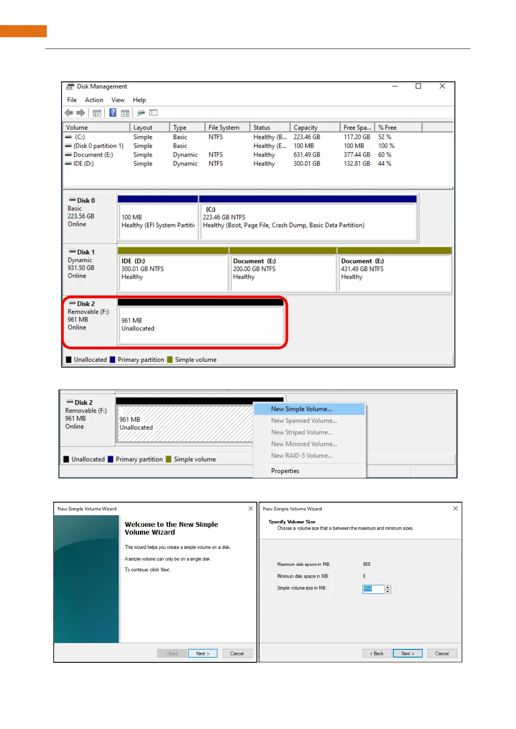Sort by the % Free column header
The height and width of the screenshot is (729, 516).
click(x=398, y=128)
